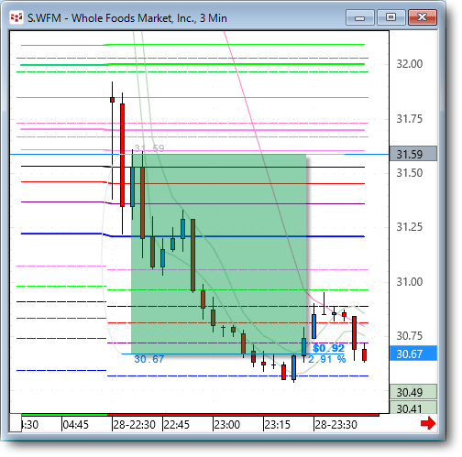The height and width of the screenshot is (457, 462).
Task: Click the 32.00 price scale value
Action: (x=410, y=64)
